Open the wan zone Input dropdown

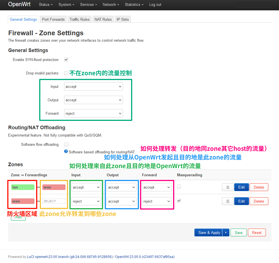point(86,201)
